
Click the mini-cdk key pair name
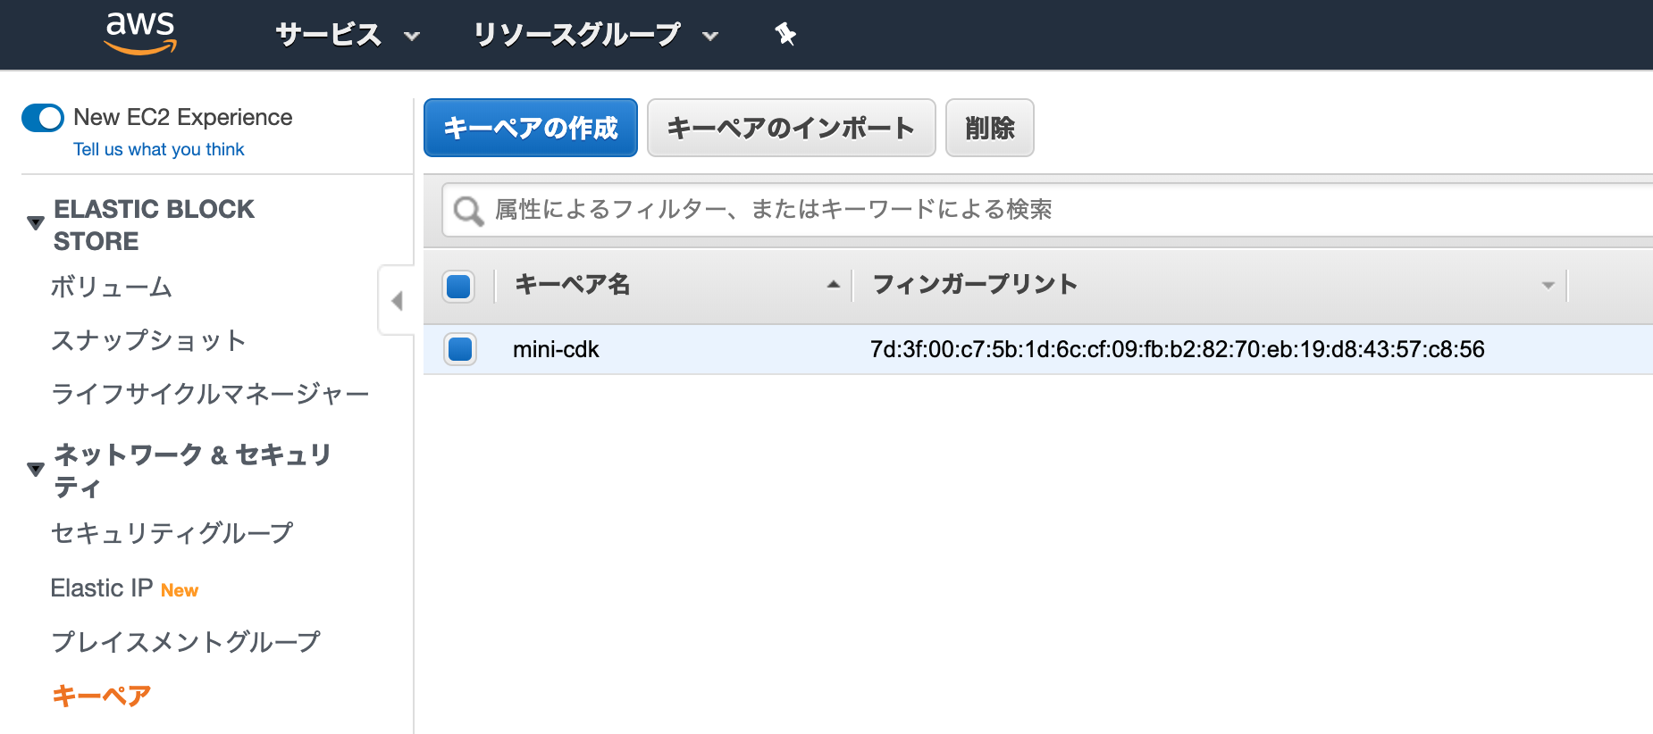click(556, 349)
